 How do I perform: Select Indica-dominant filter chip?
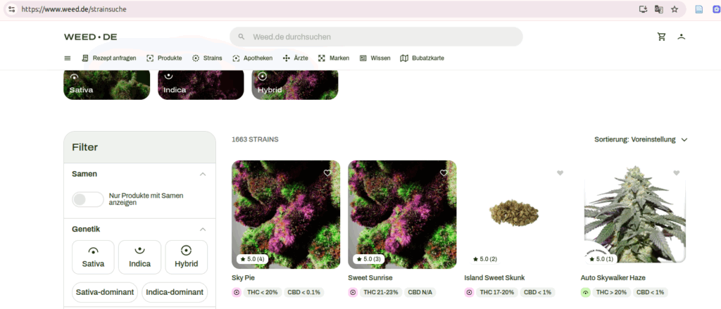(175, 292)
